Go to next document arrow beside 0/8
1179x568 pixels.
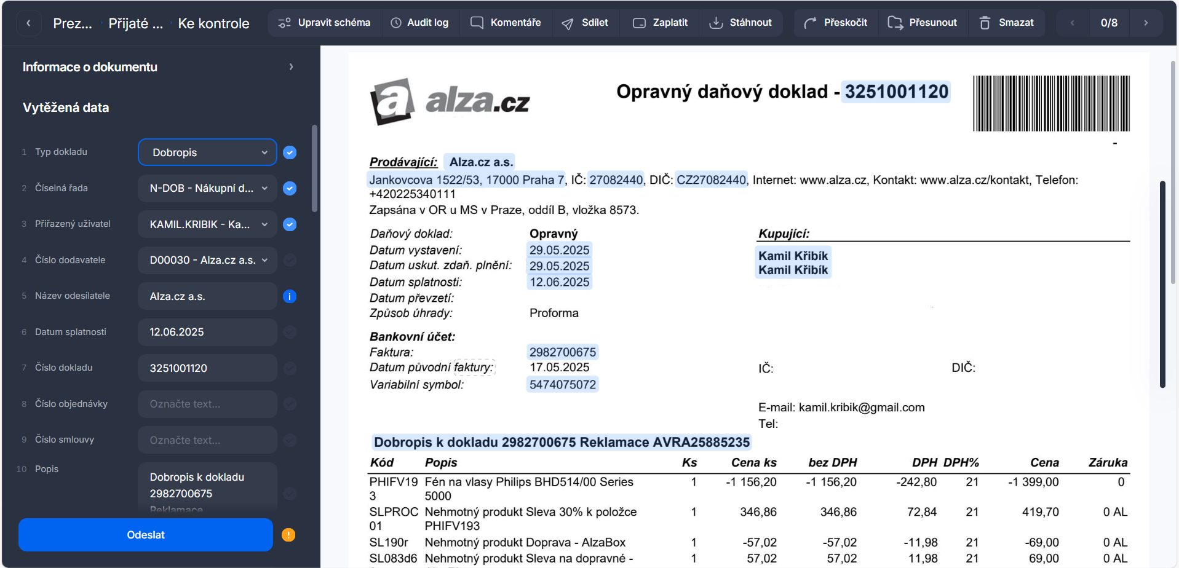click(x=1146, y=23)
